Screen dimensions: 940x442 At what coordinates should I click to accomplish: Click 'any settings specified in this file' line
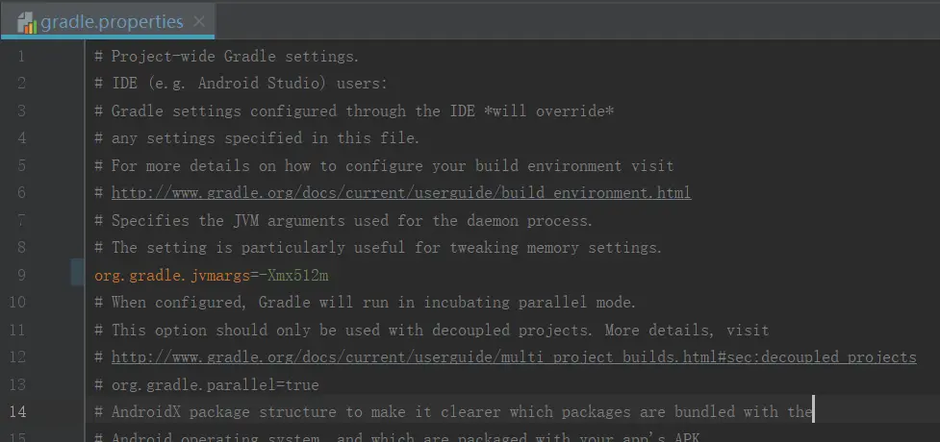coord(257,138)
